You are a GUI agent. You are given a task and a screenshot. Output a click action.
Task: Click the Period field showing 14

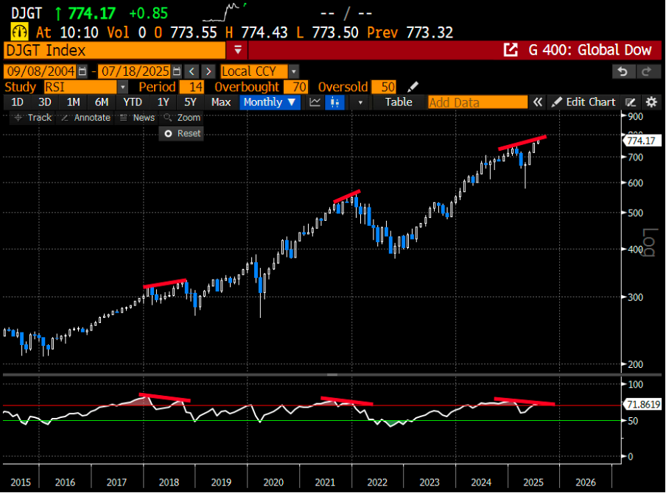(192, 87)
